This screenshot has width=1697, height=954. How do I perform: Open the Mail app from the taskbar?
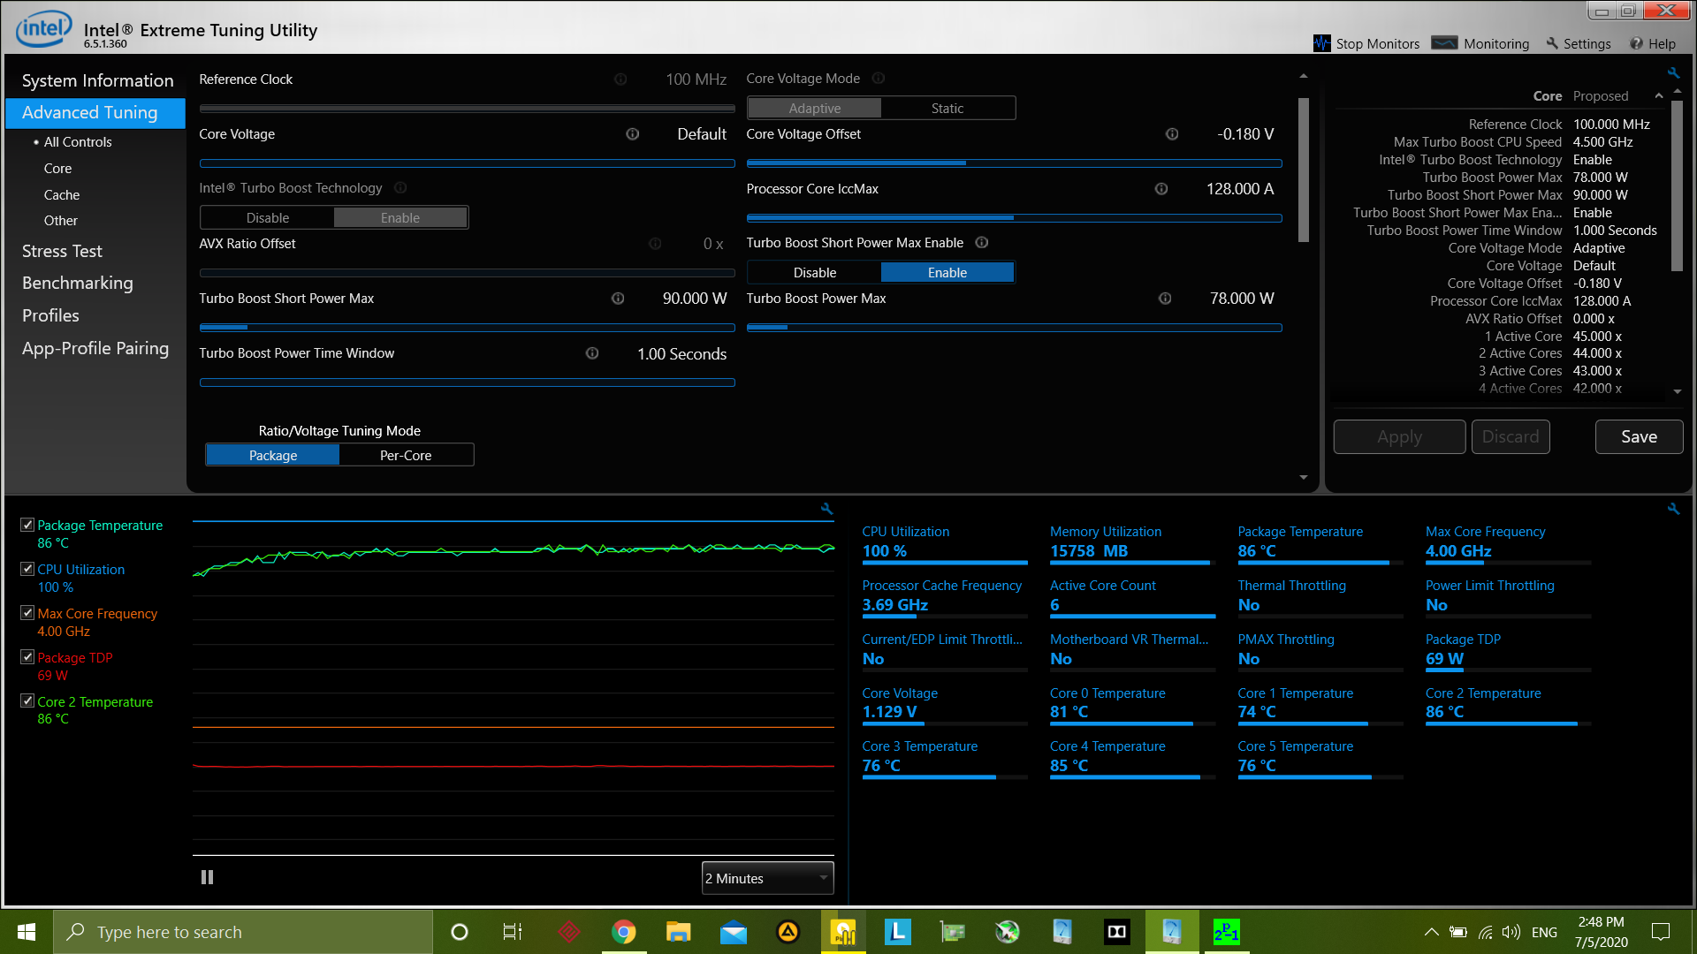[x=733, y=932]
